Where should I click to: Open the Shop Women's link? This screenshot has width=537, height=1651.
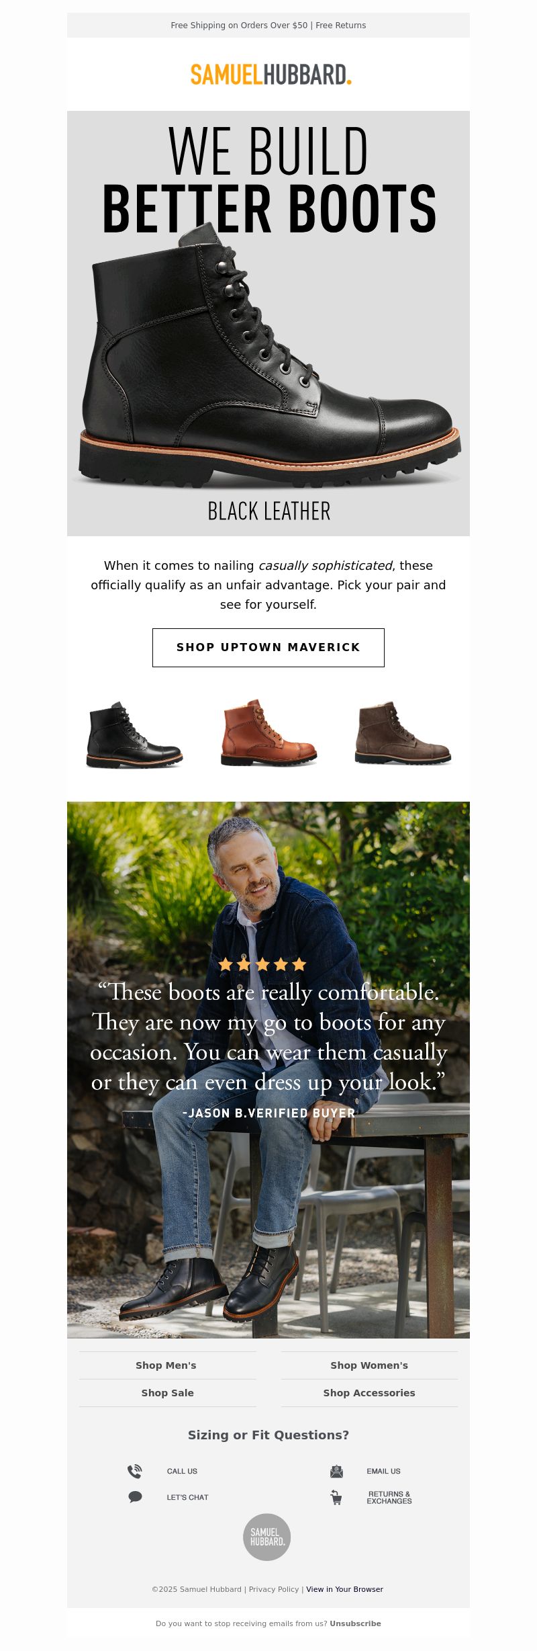pyautogui.click(x=369, y=1365)
